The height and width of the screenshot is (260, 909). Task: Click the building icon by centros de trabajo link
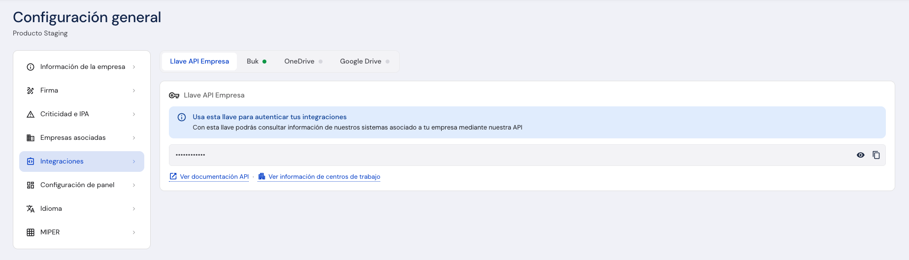(x=262, y=176)
